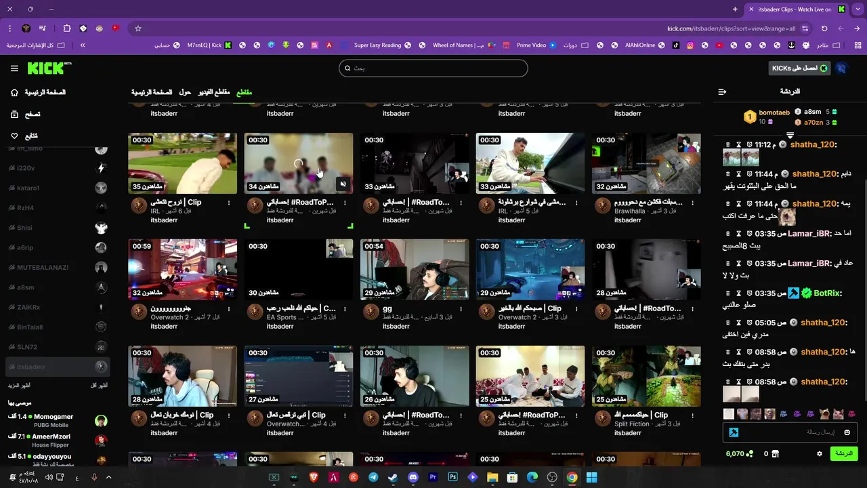This screenshot has height=488, width=867.
Task: Play the 'Overwatch 2' 00:59 clip thumbnail
Action: coord(183,269)
